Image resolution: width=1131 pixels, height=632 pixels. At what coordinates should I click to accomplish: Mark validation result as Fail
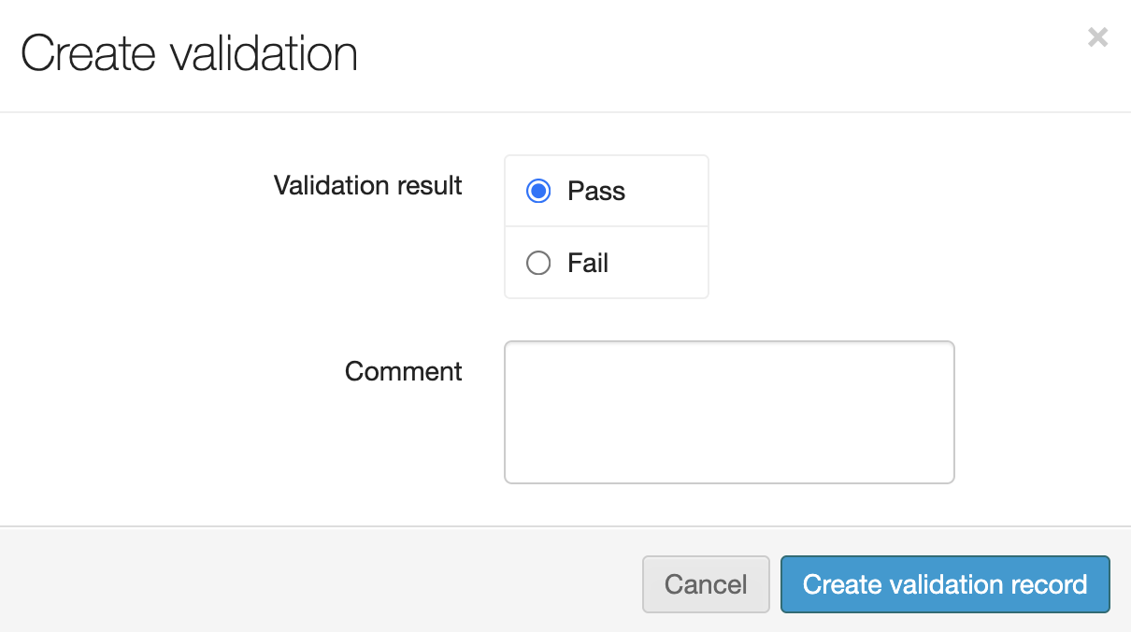click(x=538, y=264)
